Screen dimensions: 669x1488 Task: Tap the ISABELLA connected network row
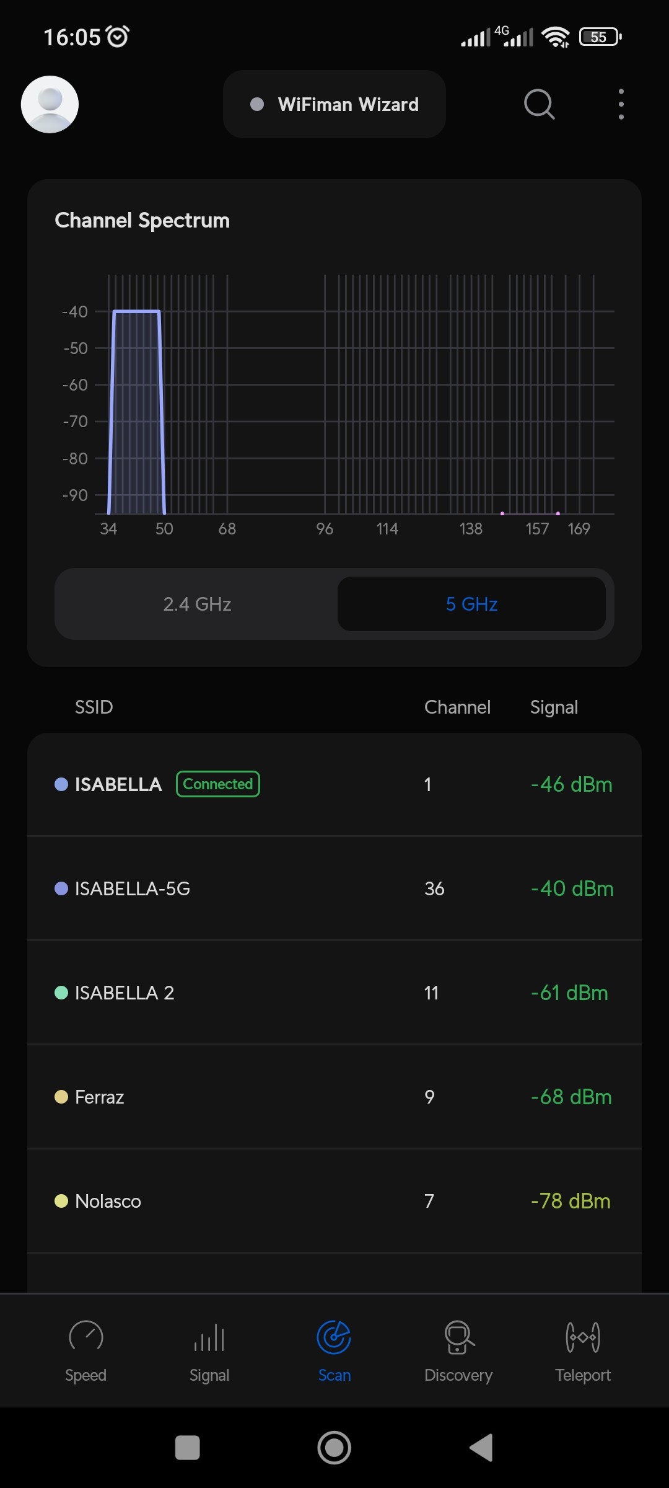(334, 784)
